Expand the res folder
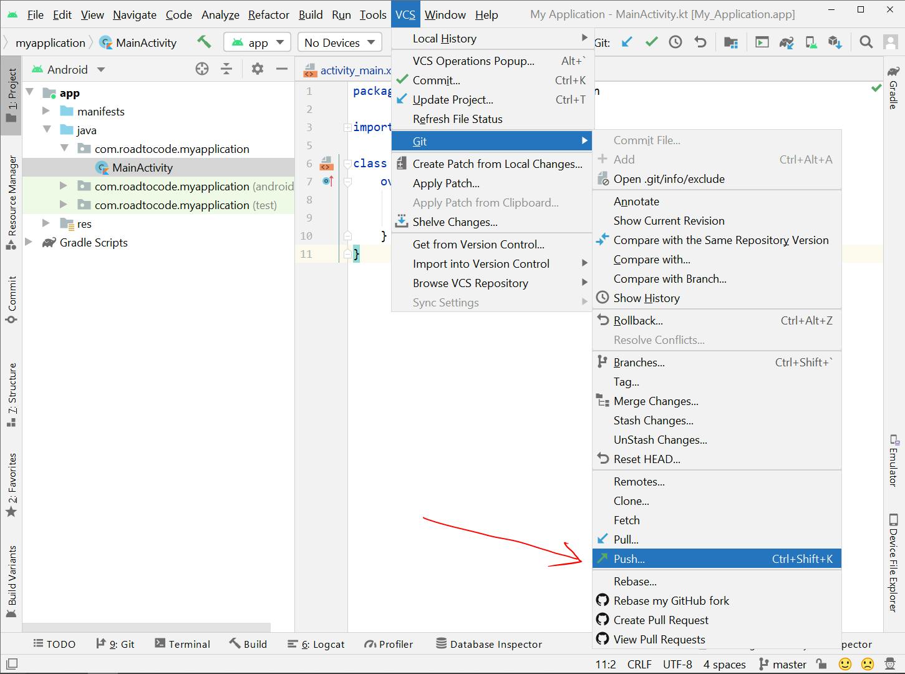Viewport: 905px width, 674px height. [46, 223]
